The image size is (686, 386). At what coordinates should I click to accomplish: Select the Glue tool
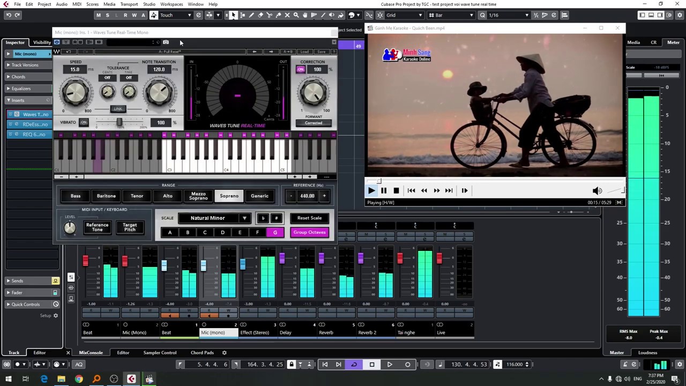click(278, 15)
